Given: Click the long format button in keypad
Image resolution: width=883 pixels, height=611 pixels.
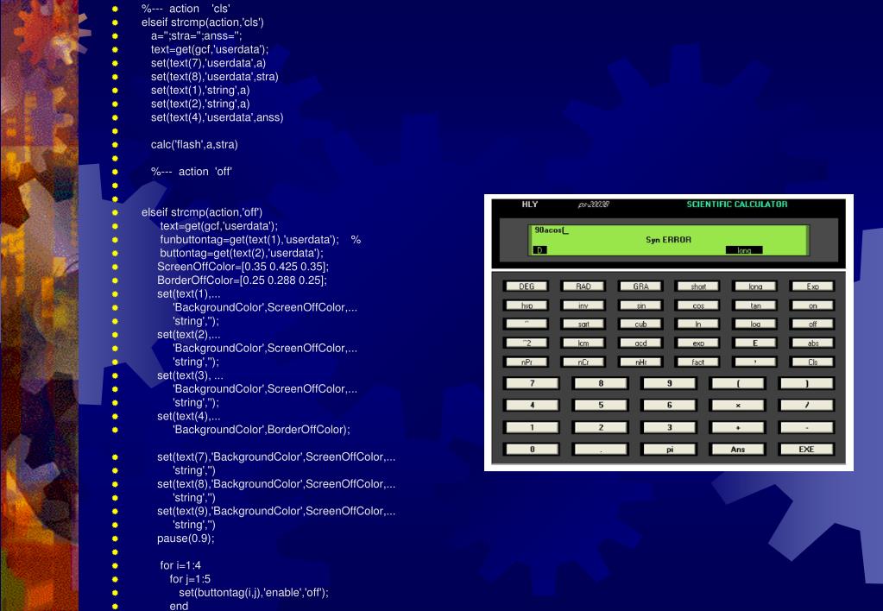Looking at the screenshot, I should coord(755,286).
